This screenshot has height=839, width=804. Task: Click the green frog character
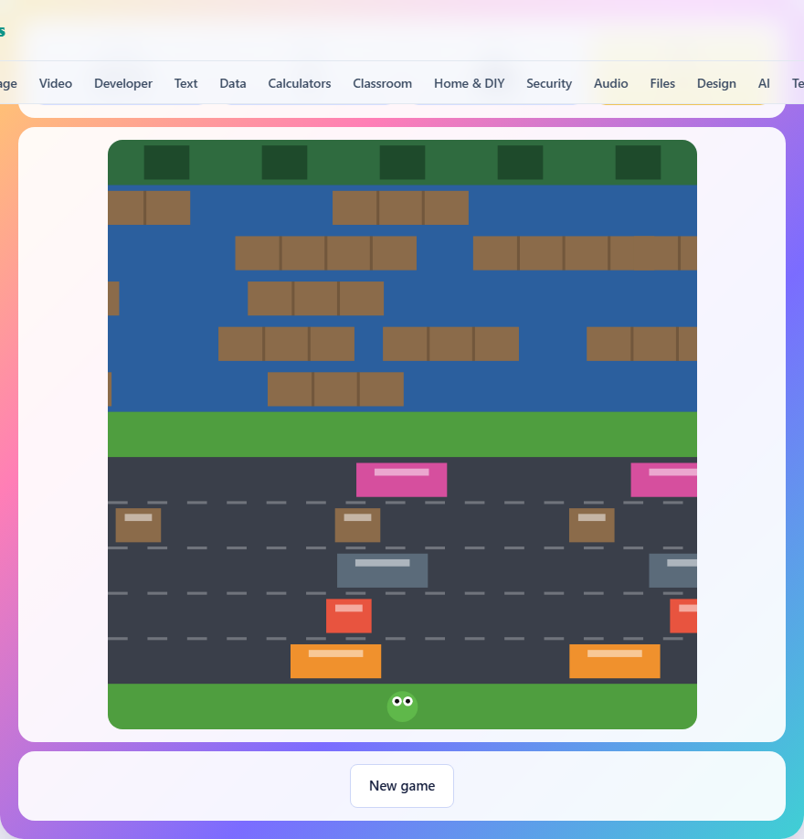click(x=402, y=706)
